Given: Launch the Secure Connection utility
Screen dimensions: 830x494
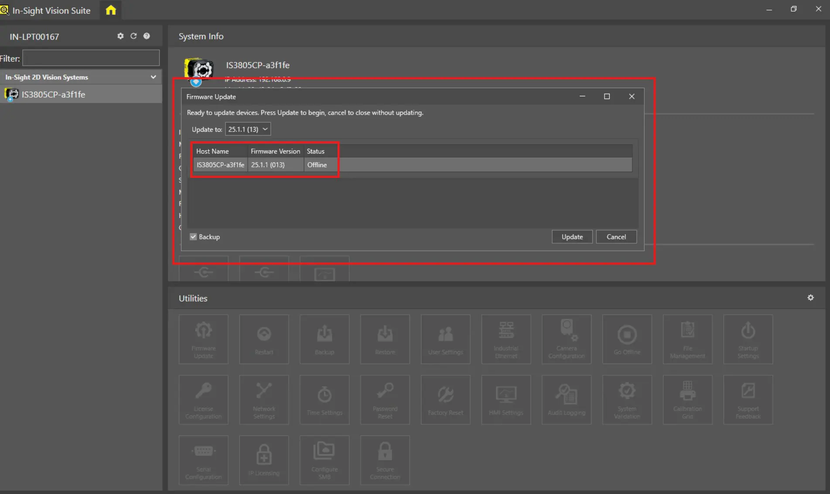Looking at the screenshot, I should pos(385,460).
